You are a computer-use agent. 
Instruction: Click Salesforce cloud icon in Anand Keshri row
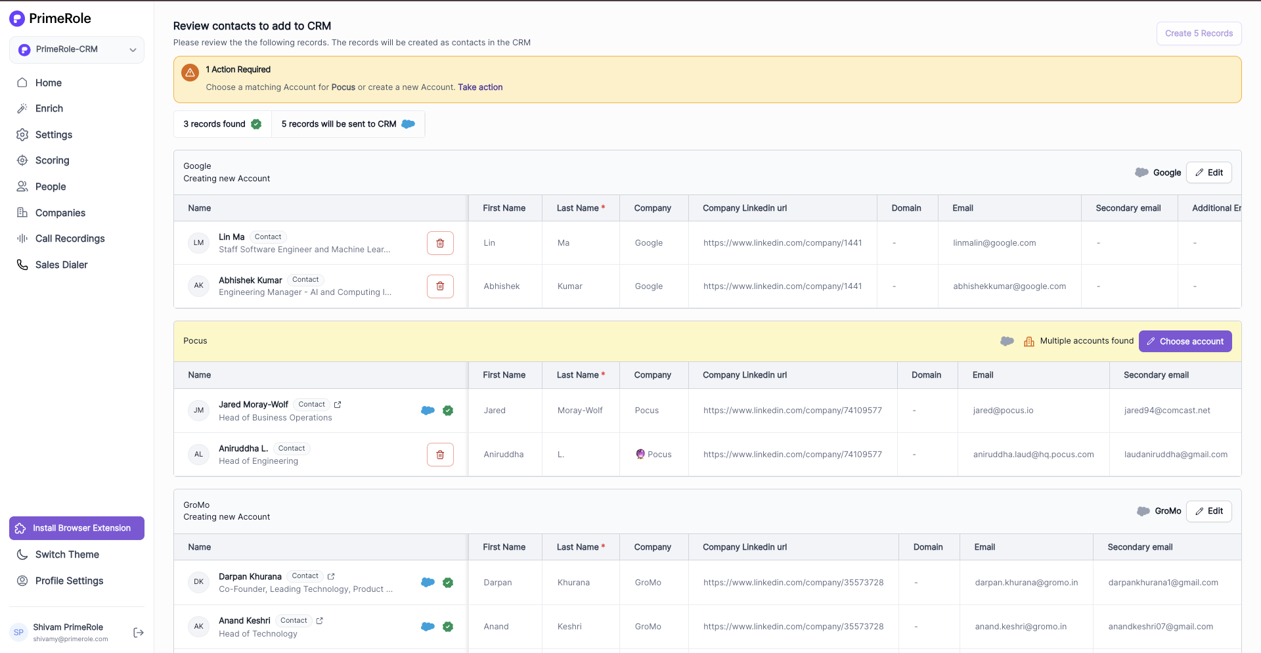coord(428,627)
